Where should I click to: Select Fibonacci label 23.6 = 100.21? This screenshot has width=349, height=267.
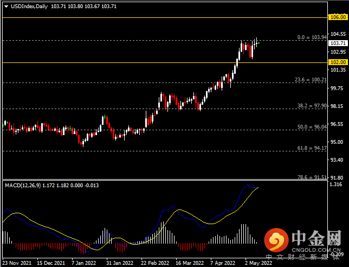click(x=311, y=80)
